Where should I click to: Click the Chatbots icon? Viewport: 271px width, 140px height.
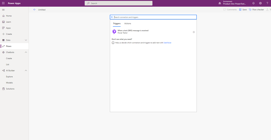tap(3, 52)
